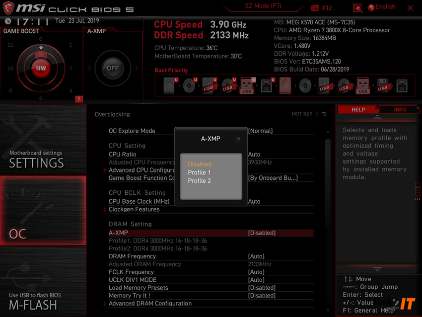Choose Profile 1 in the A-XMP popup

199,172
